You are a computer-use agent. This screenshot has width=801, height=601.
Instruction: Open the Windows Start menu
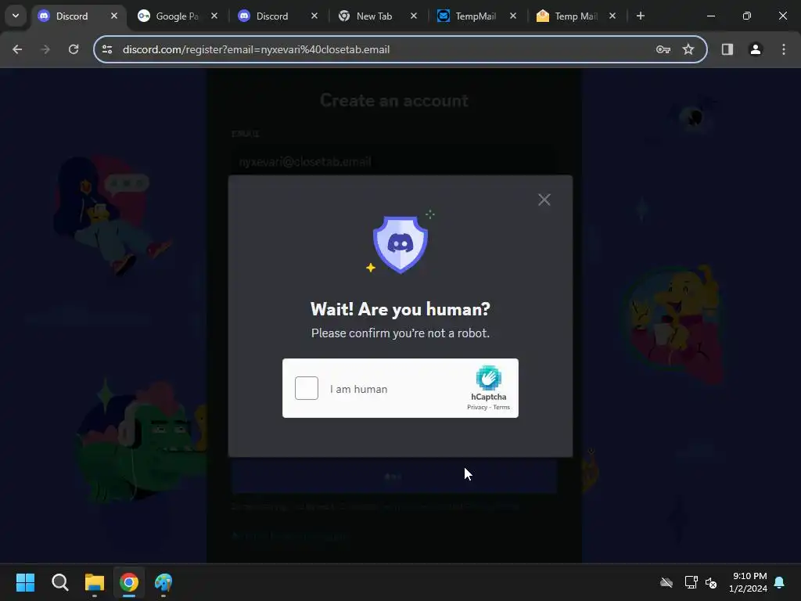[25, 582]
